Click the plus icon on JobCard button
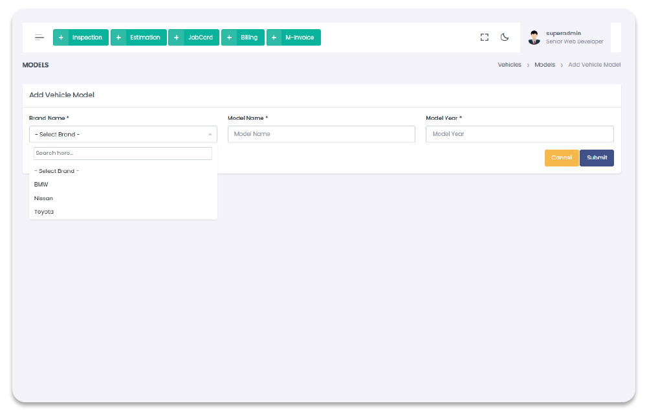This screenshot has width=647, height=410. pyautogui.click(x=176, y=38)
